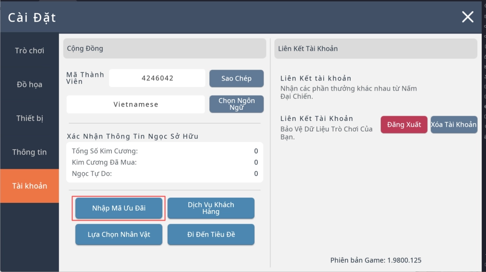This screenshot has width=486, height=272.
Task: Click the member ID field 4246042
Action: pyautogui.click(x=157, y=78)
